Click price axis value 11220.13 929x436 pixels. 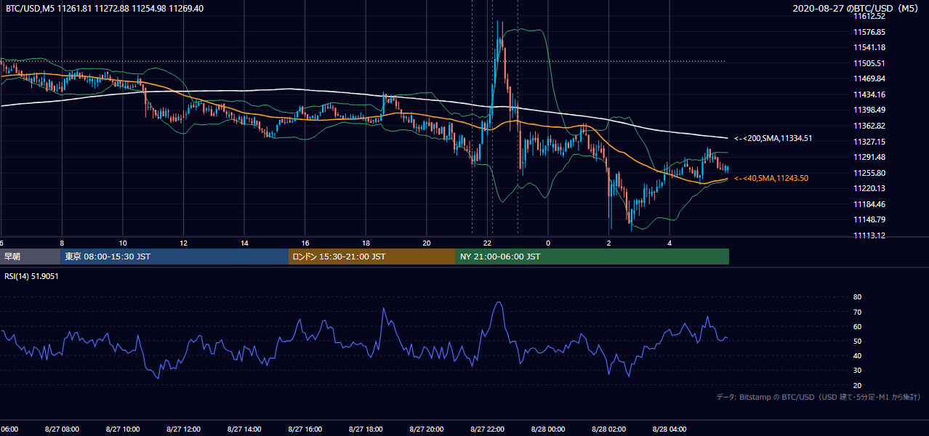click(870, 188)
